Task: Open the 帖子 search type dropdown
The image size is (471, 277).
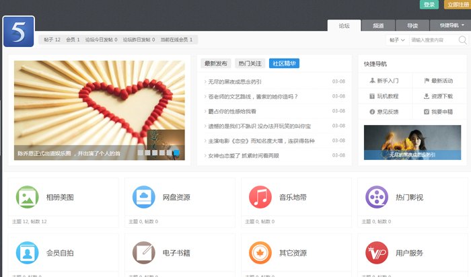Action: tap(397, 40)
